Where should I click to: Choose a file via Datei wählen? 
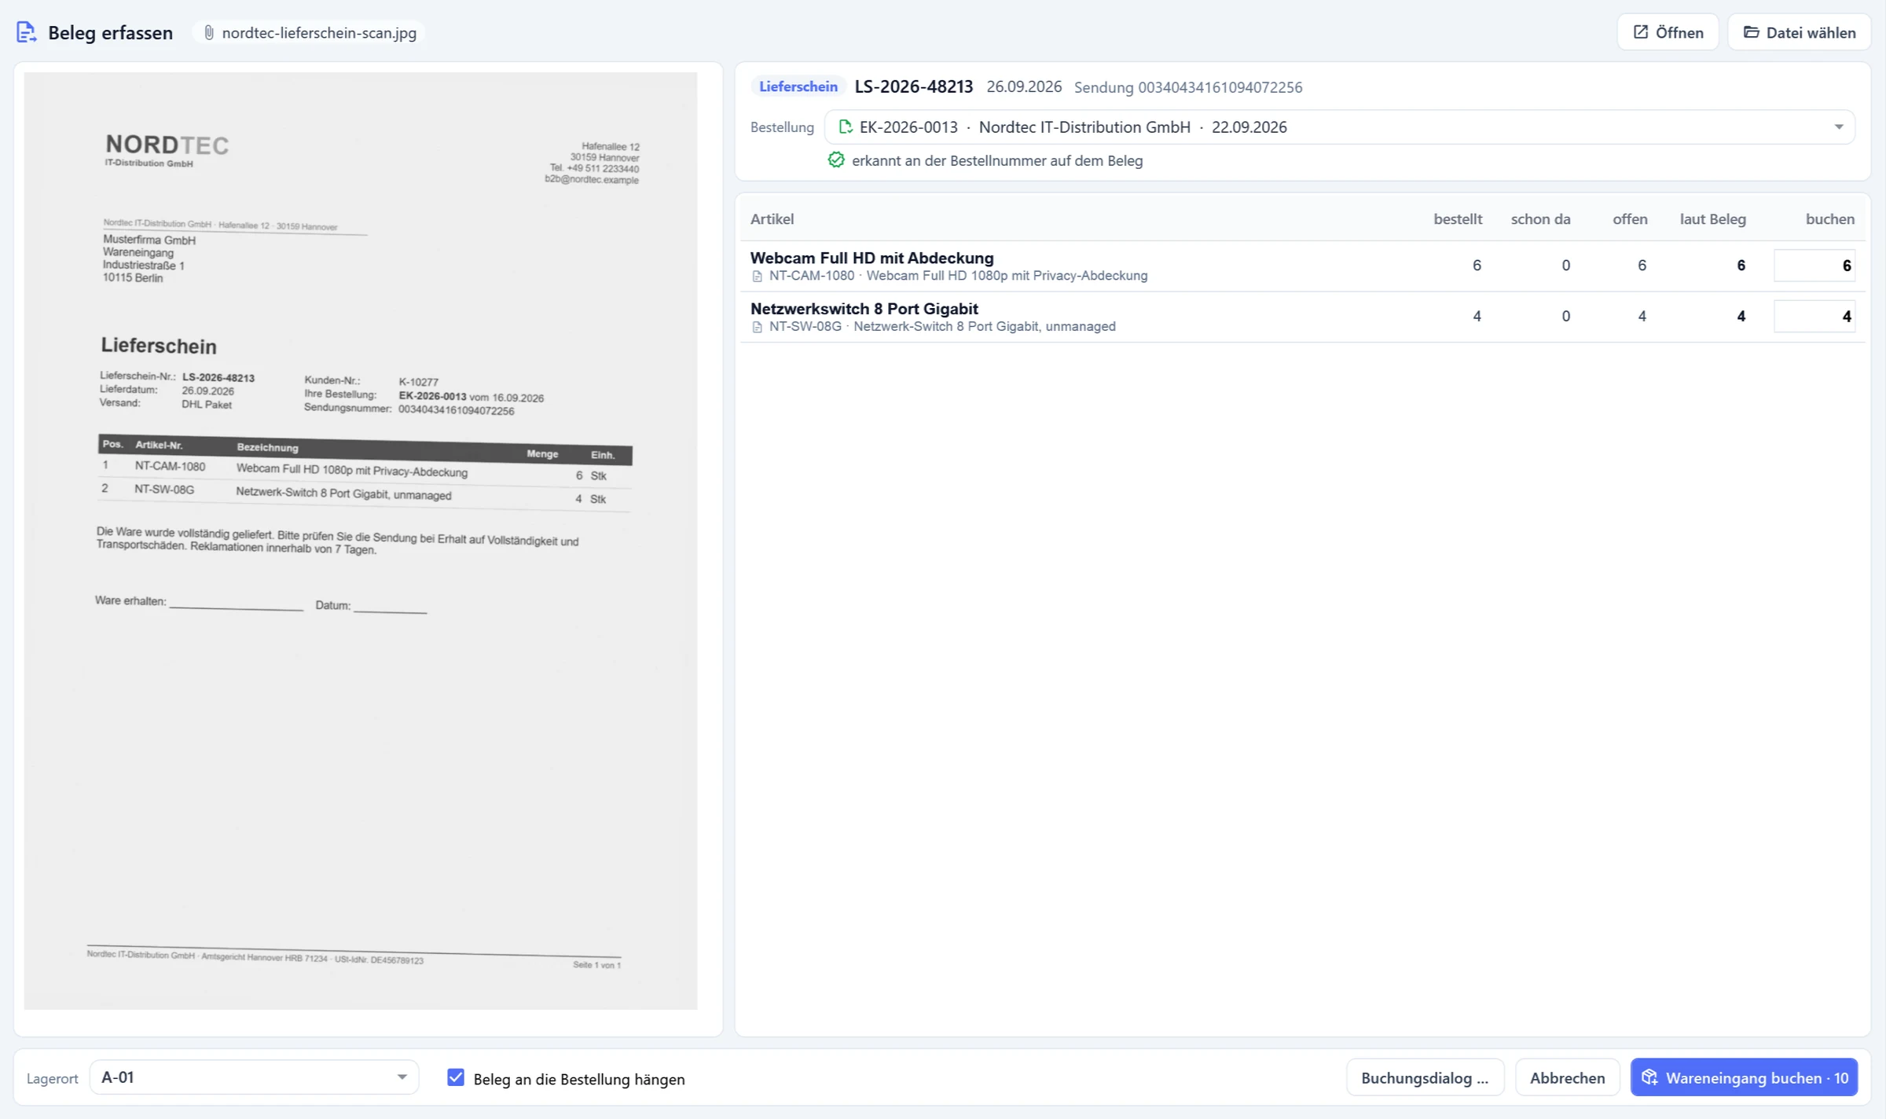[1799, 32]
